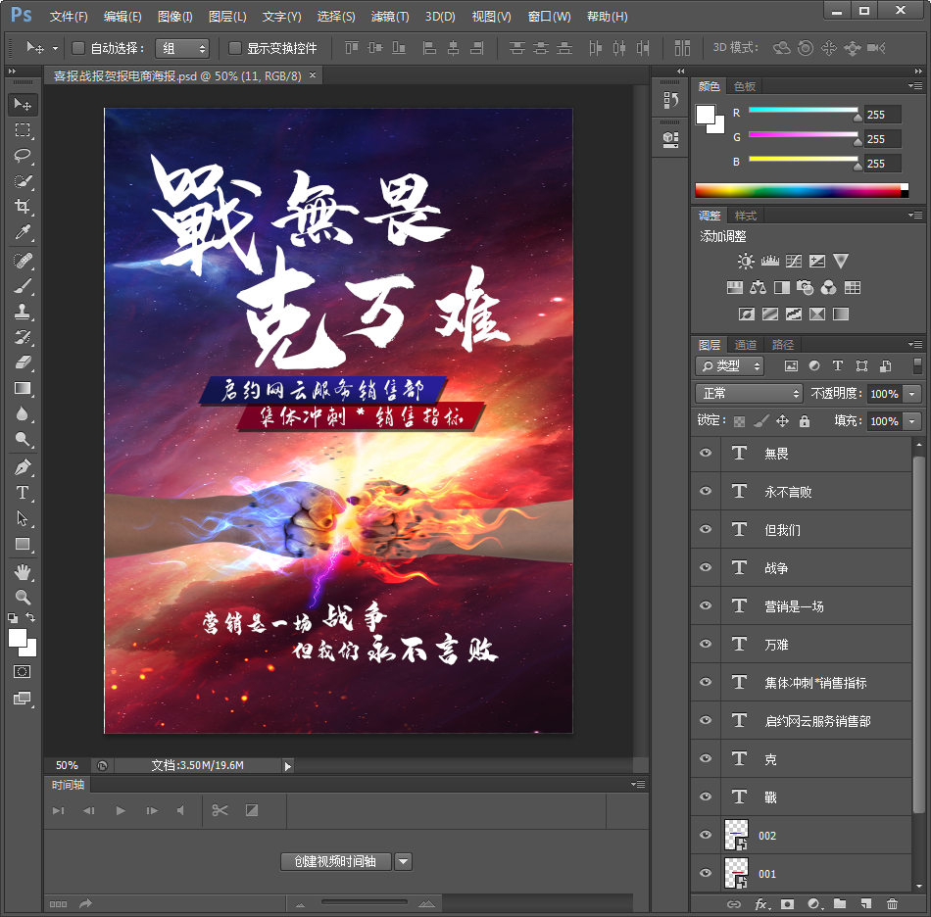
Task: Click the Hand tool icon
Action: click(23, 571)
